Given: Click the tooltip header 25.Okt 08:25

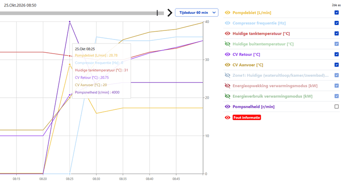Looking at the screenshot, I should coord(85,49).
